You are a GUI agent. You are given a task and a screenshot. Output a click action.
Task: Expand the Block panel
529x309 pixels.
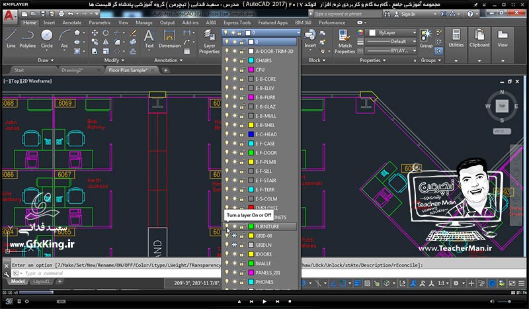point(317,60)
